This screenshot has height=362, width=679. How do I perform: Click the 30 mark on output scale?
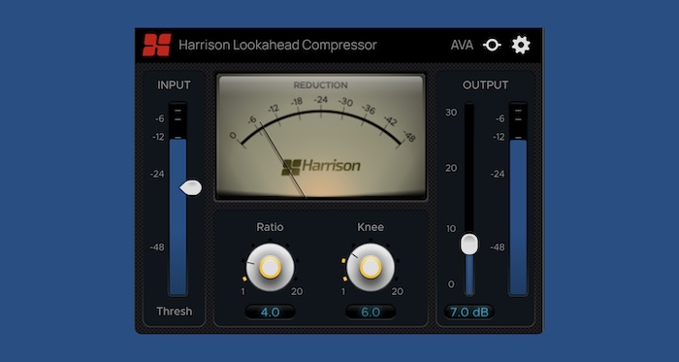click(451, 113)
